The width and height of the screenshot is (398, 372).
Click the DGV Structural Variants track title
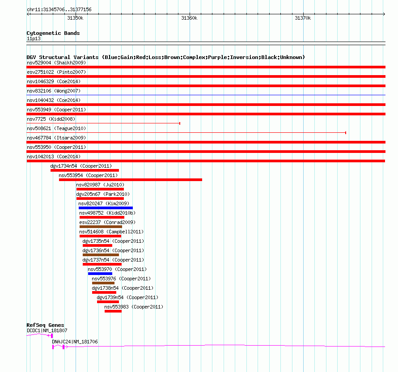[x=166, y=57]
